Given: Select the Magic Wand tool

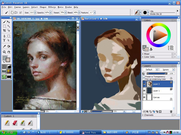Looking at the screenshot, I should point(8,26).
